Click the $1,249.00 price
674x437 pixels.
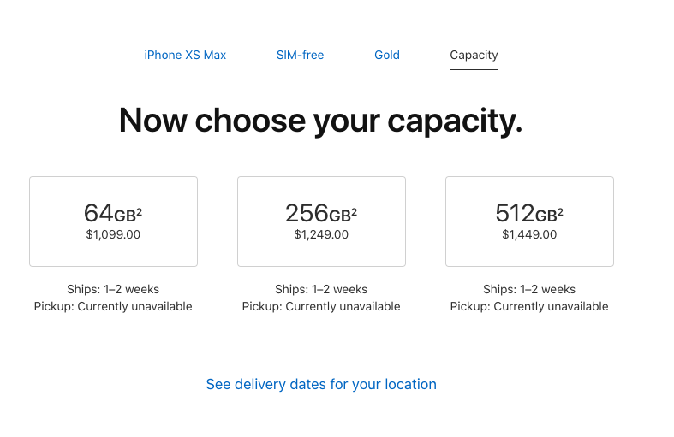[x=321, y=234]
